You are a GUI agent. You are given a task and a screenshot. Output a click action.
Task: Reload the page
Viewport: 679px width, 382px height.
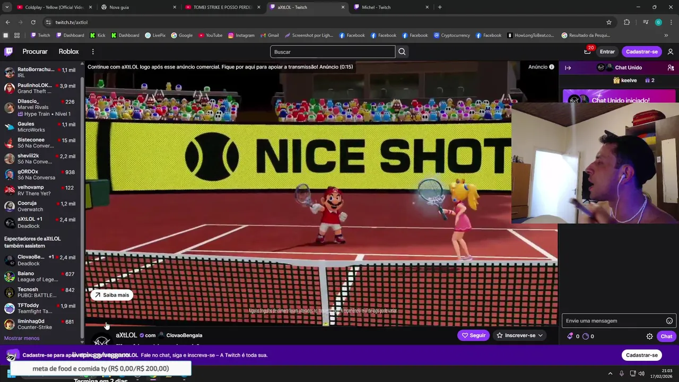click(33, 22)
